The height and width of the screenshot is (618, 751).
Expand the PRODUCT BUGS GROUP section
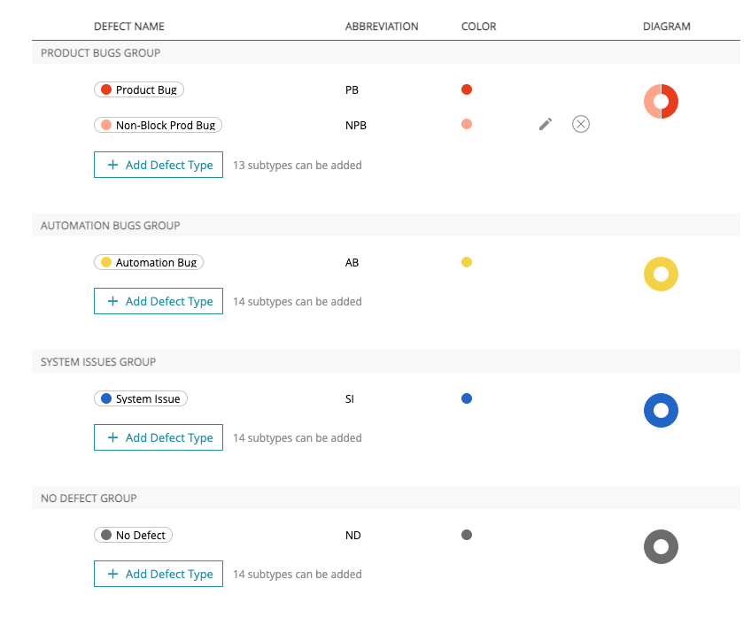pos(100,53)
